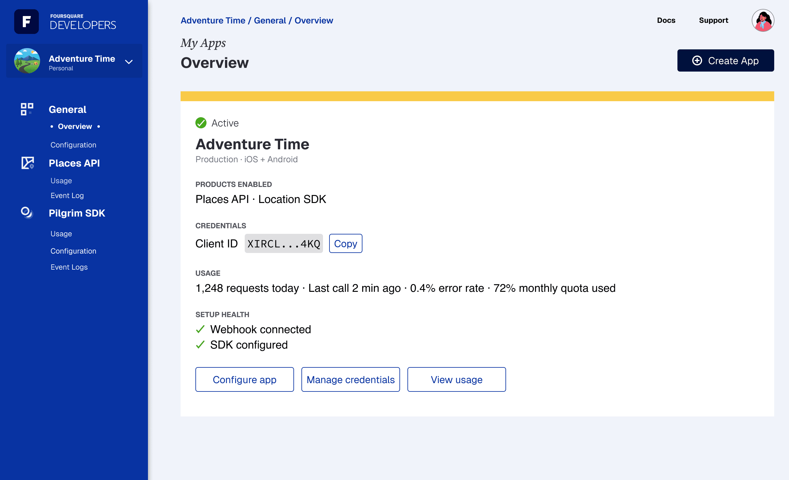
Task: Click the Configure app button
Action: [245, 379]
